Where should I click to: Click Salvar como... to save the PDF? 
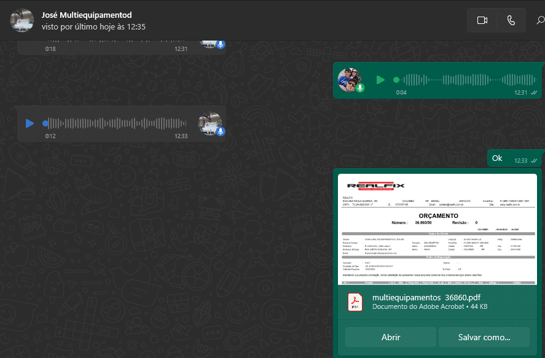click(484, 337)
